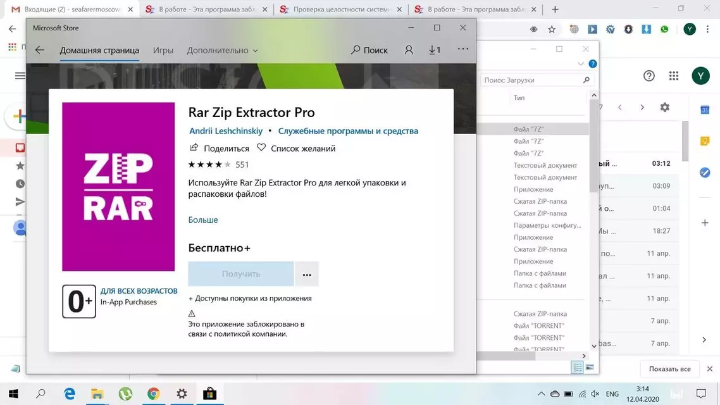Go to the previous page of Gmail messages
Image resolution: width=720 pixels, height=405 pixels.
pyautogui.click(x=620, y=108)
